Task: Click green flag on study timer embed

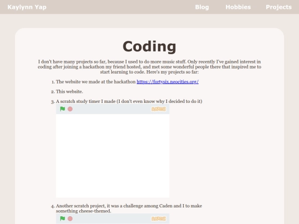Action: (63, 109)
